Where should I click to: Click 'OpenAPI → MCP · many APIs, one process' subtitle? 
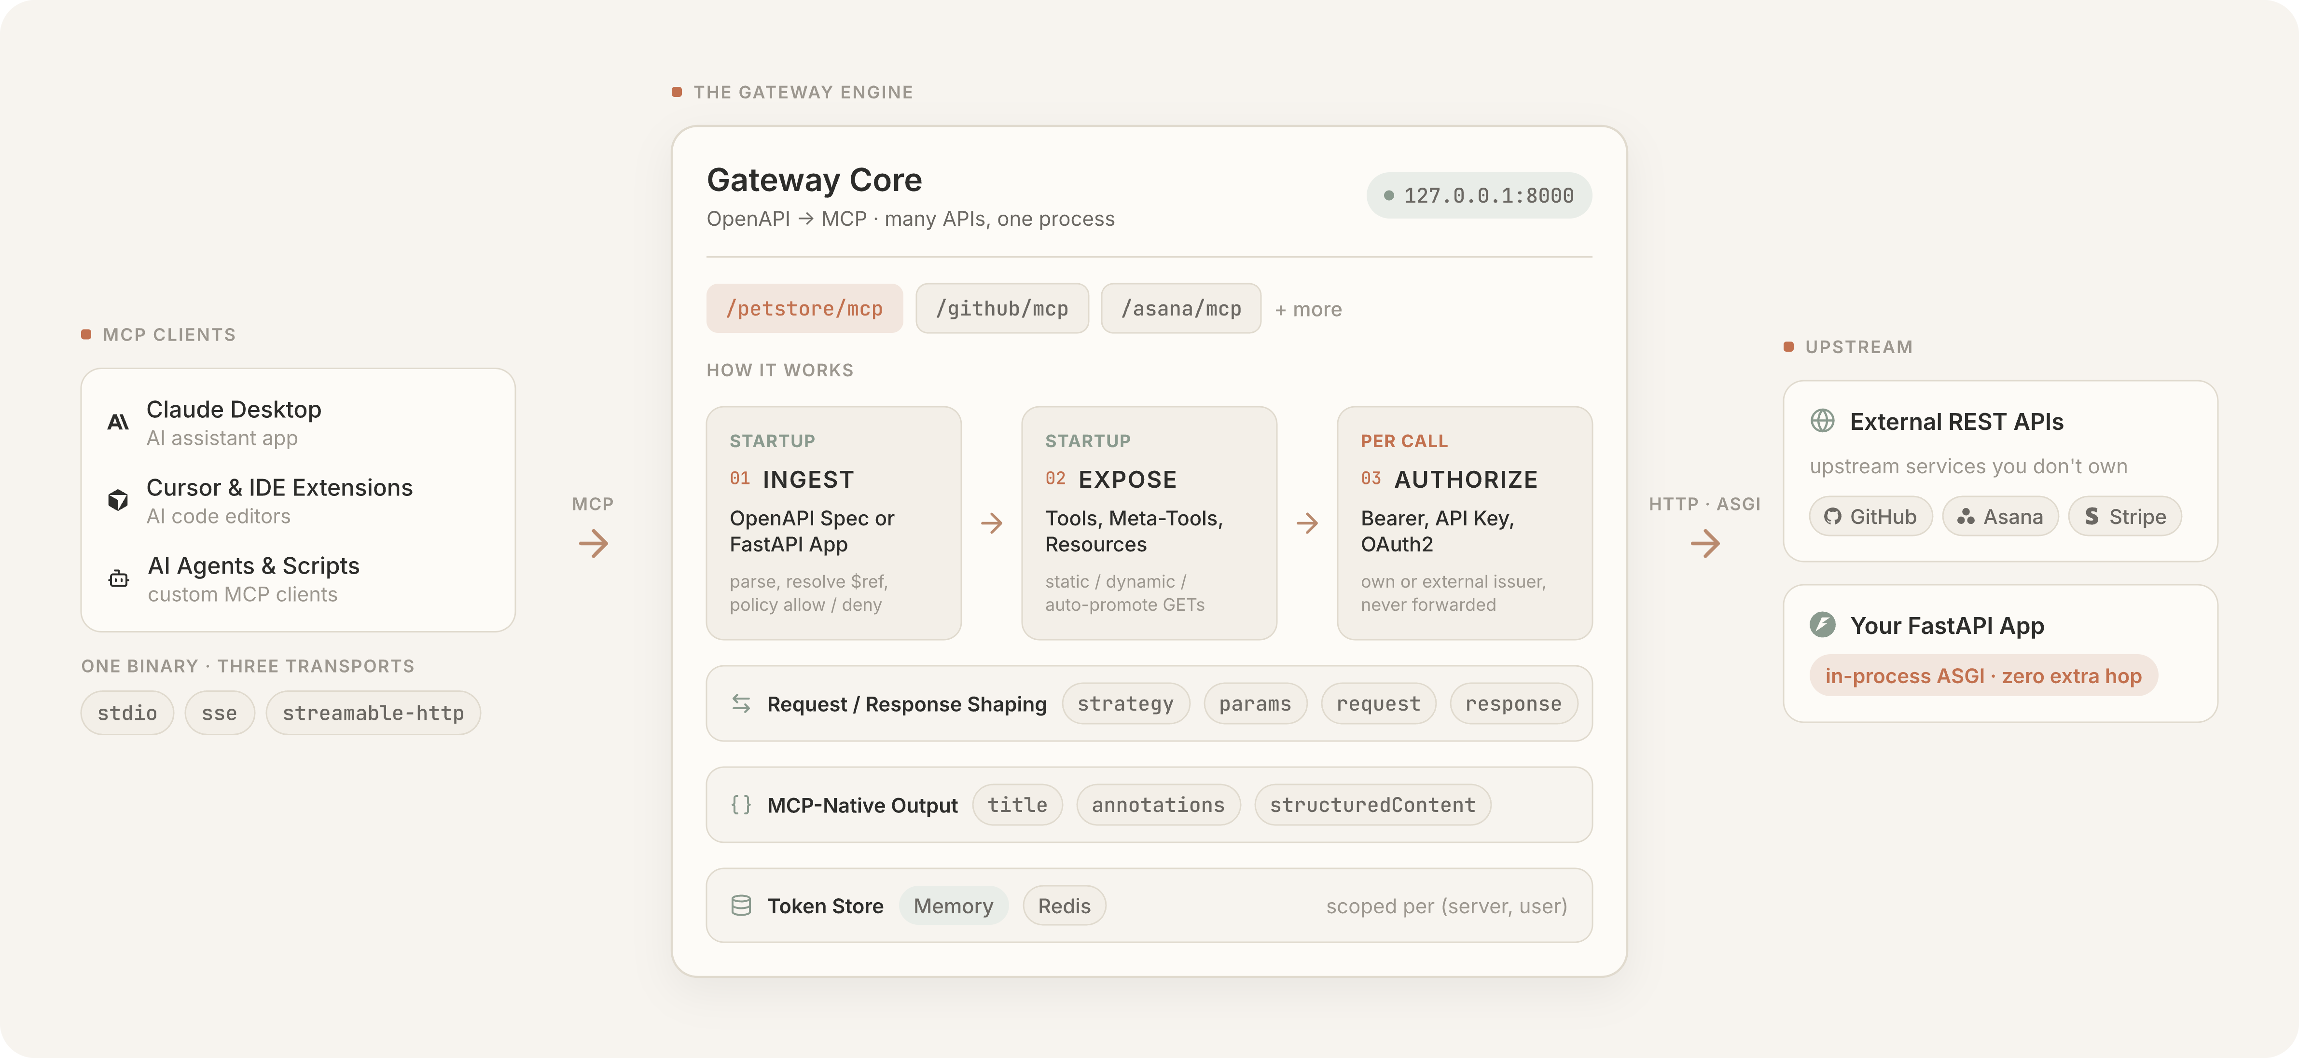[910, 219]
